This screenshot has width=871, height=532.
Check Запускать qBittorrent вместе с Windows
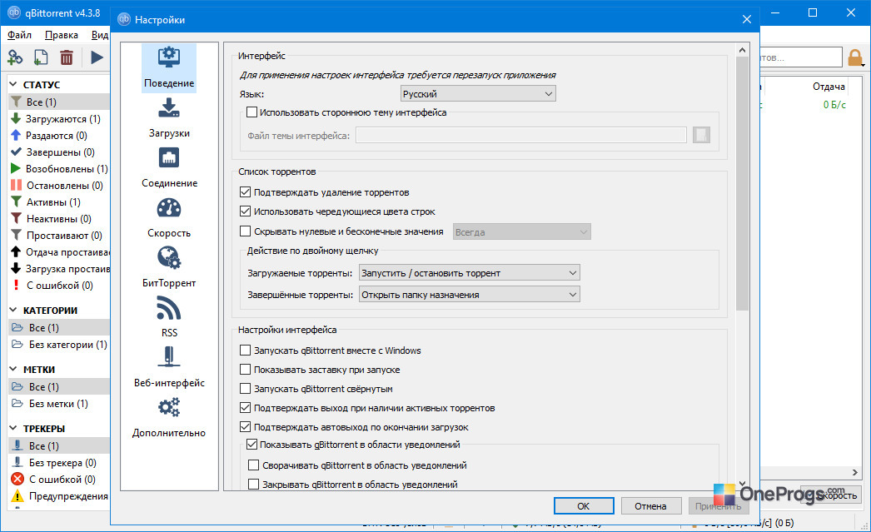coord(245,351)
